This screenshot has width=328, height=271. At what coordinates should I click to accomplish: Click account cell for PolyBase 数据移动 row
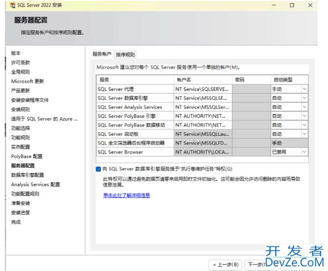(203, 125)
